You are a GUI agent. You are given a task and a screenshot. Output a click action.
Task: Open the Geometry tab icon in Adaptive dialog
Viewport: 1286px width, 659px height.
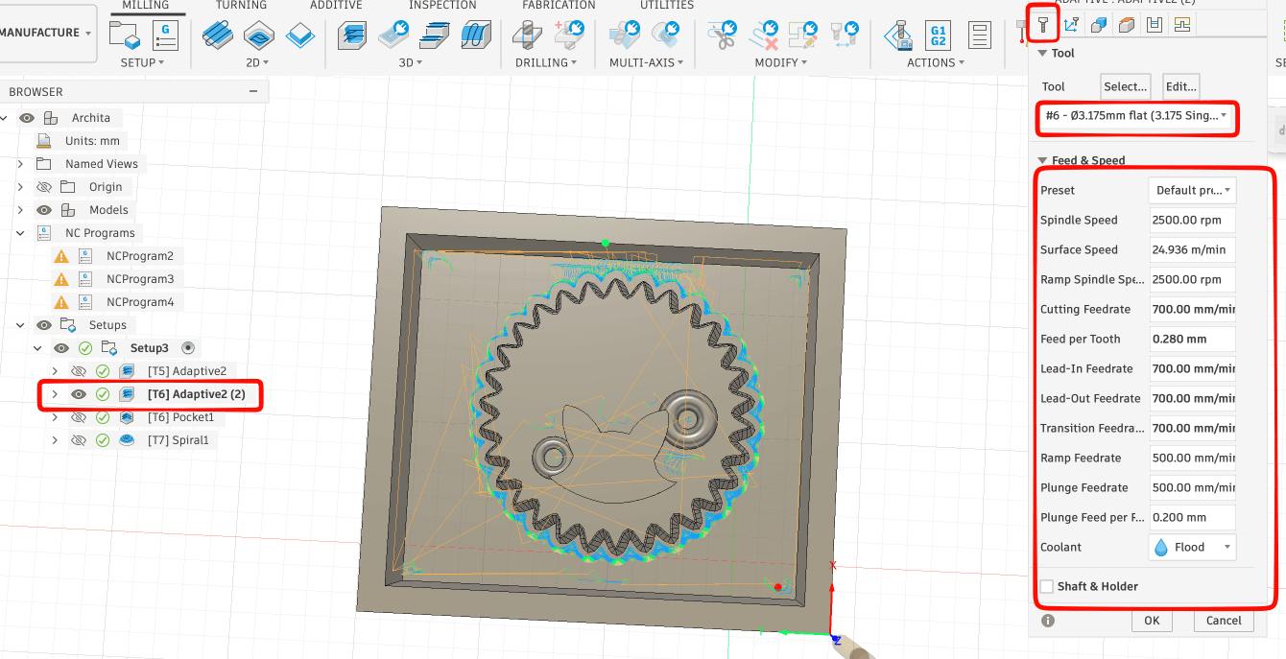[x=1072, y=25]
